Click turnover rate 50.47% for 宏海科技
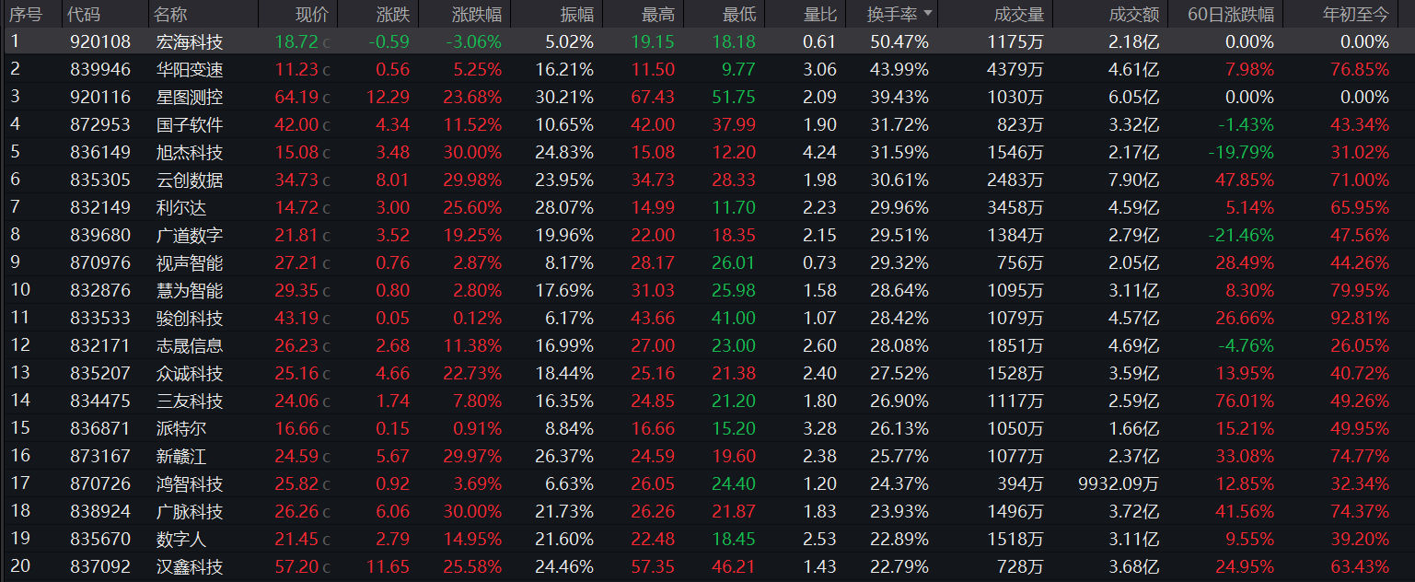The image size is (1415, 582). tap(899, 41)
